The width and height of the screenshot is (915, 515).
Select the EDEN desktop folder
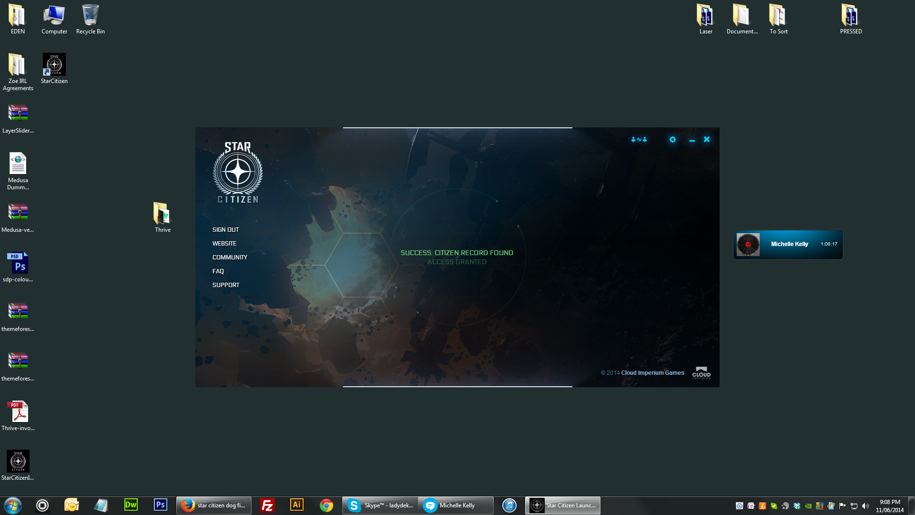click(x=18, y=20)
